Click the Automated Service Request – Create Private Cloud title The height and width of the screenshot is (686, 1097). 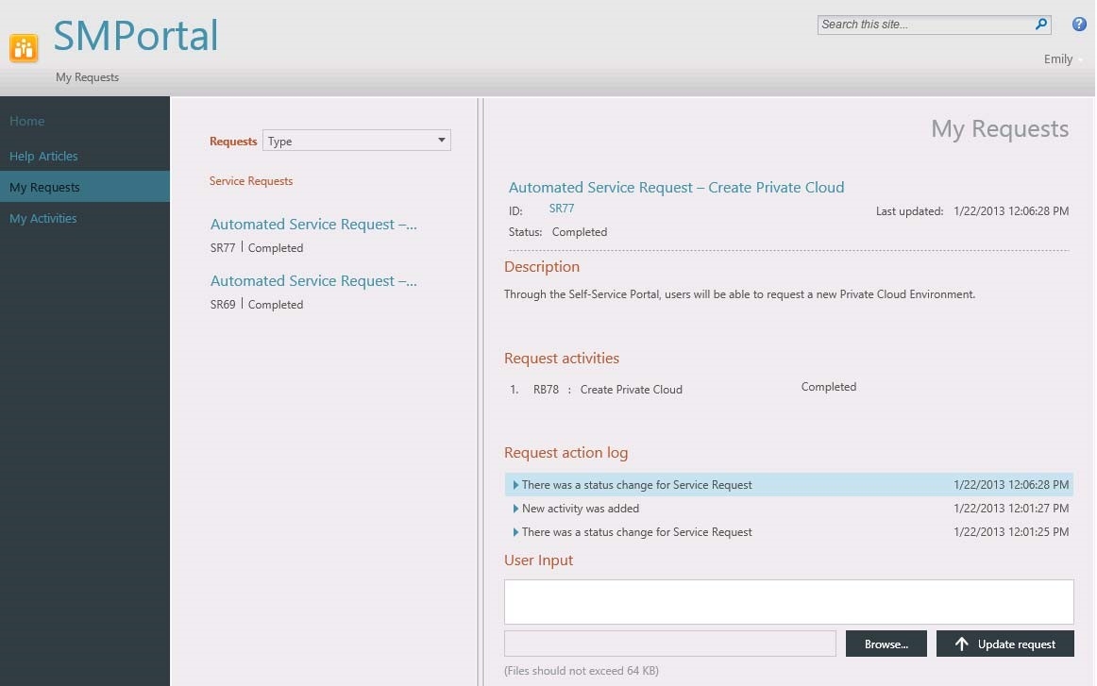tap(677, 188)
